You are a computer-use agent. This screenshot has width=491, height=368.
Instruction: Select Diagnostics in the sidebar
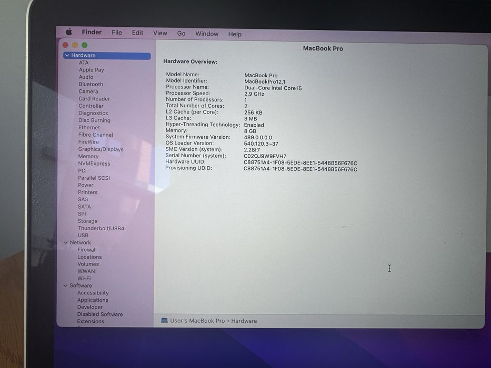93,113
